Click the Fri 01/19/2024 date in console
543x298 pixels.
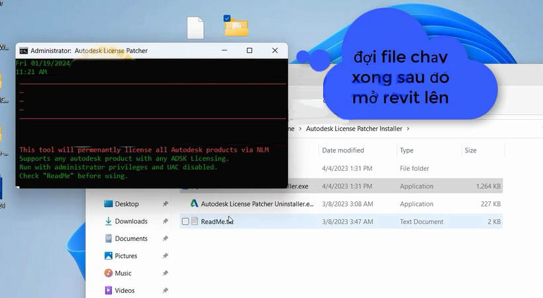[x=43, y=64]
